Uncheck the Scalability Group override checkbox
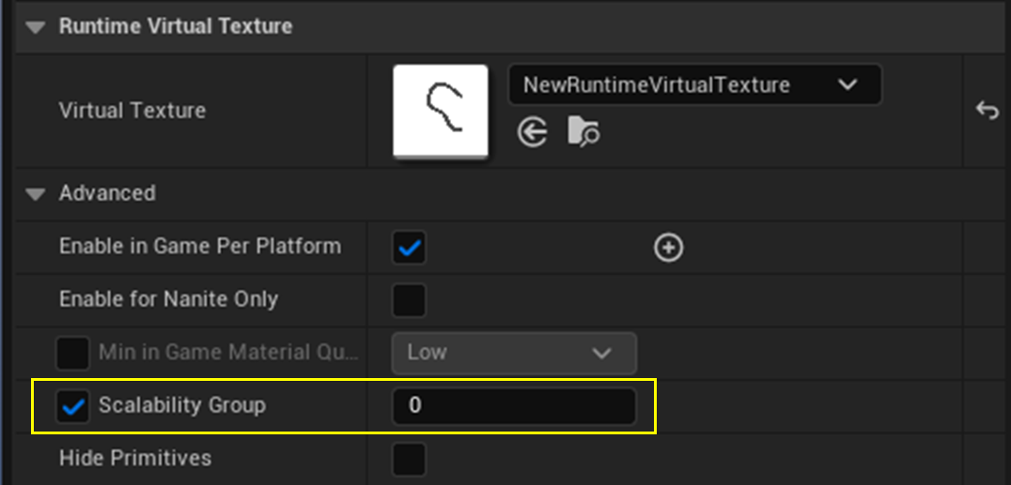 click(x=72, y=406)
